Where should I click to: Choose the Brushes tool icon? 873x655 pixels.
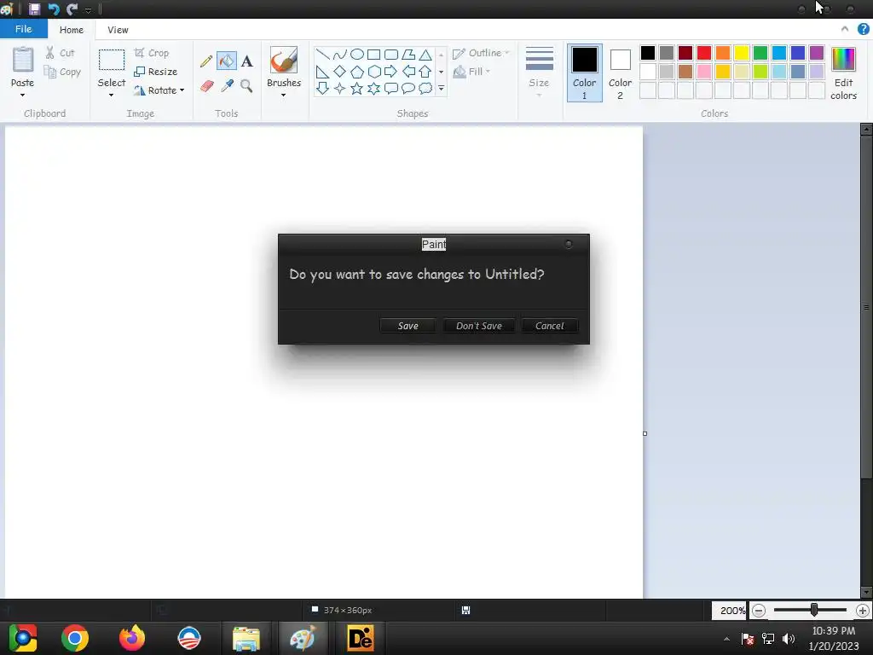(x=283, y=60)
